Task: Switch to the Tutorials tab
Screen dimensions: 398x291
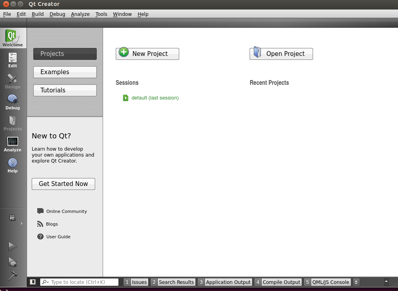Action: point(65,90)
